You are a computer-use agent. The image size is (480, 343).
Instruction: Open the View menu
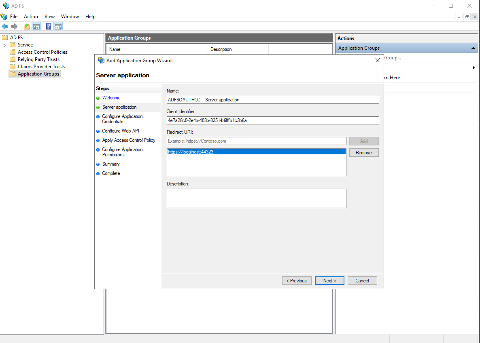pyautogui.click(x=49, y=17)
